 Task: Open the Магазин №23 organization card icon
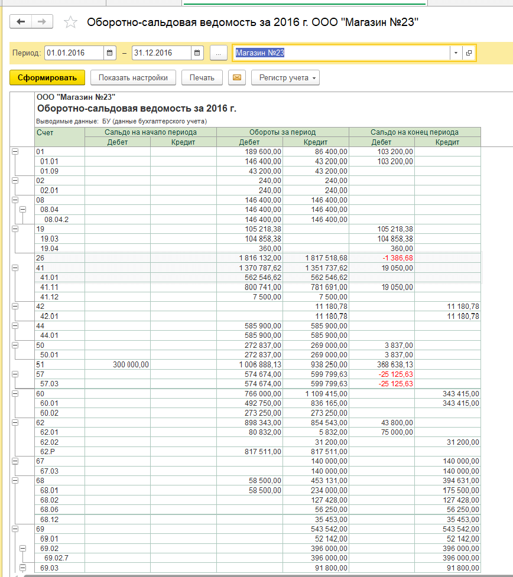coord(469,53)
